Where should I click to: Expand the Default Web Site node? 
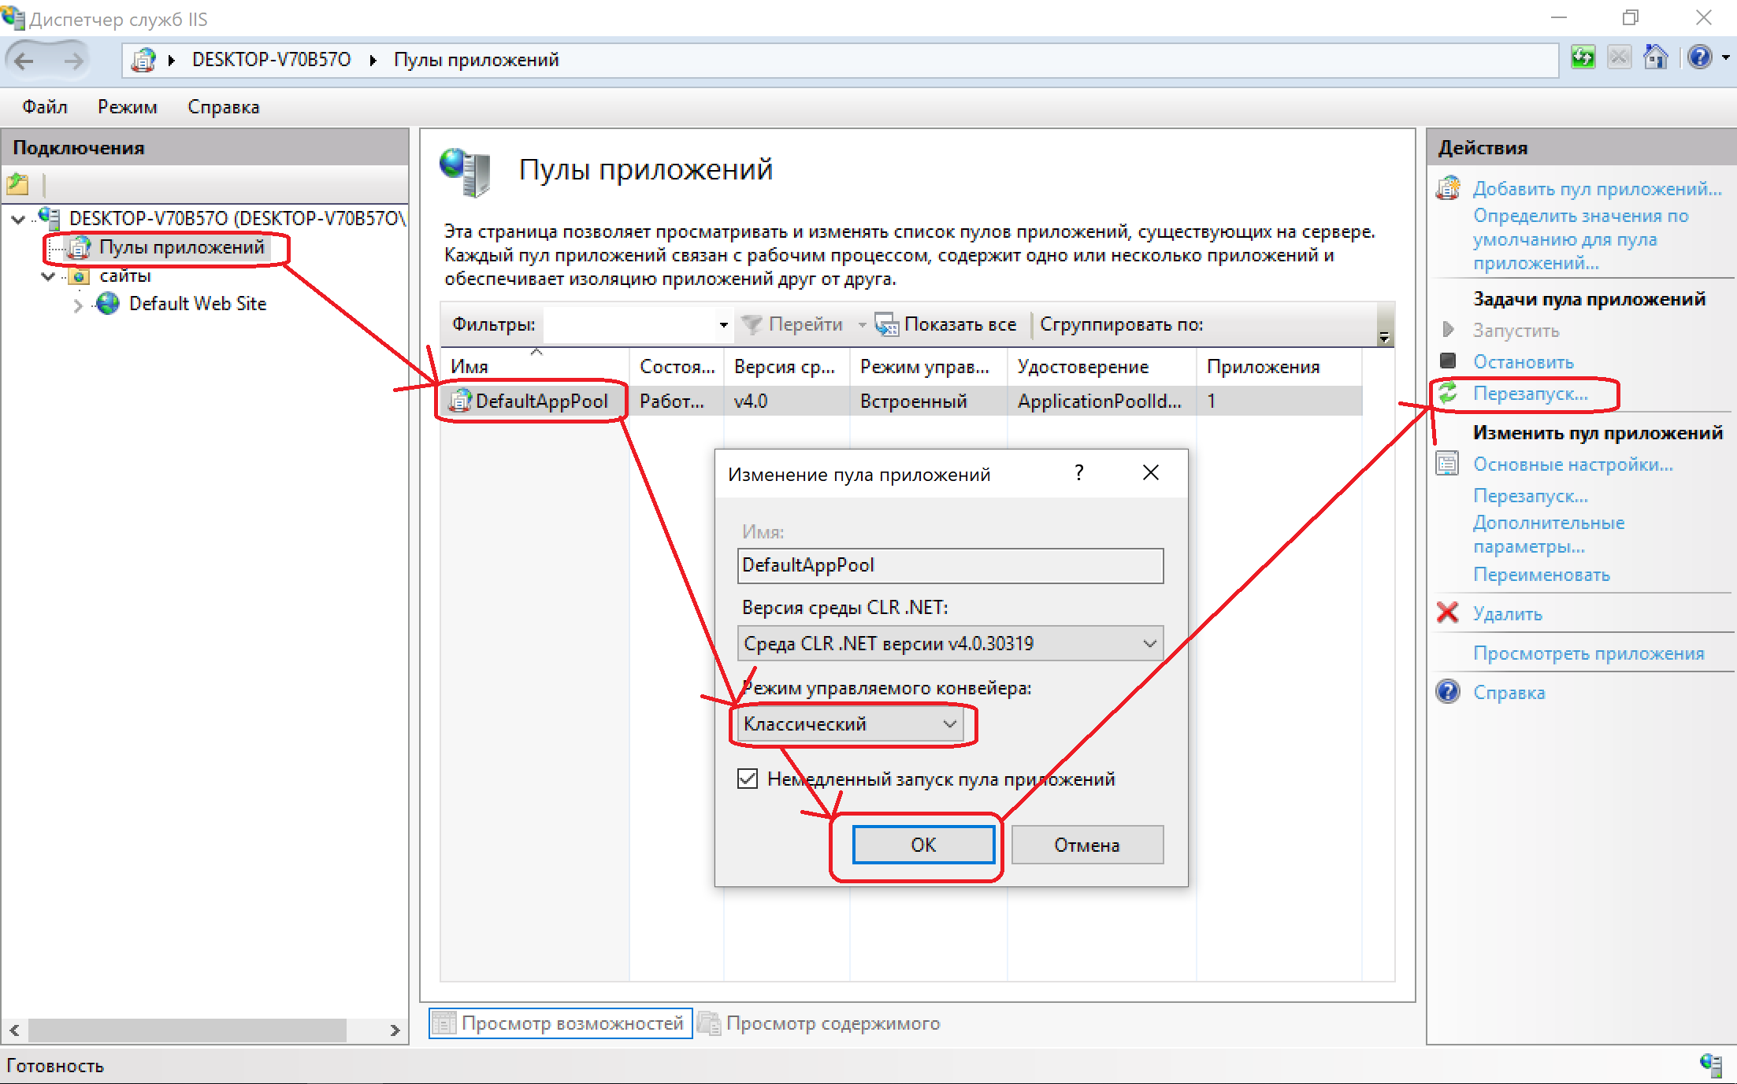(x=77, y=305)
